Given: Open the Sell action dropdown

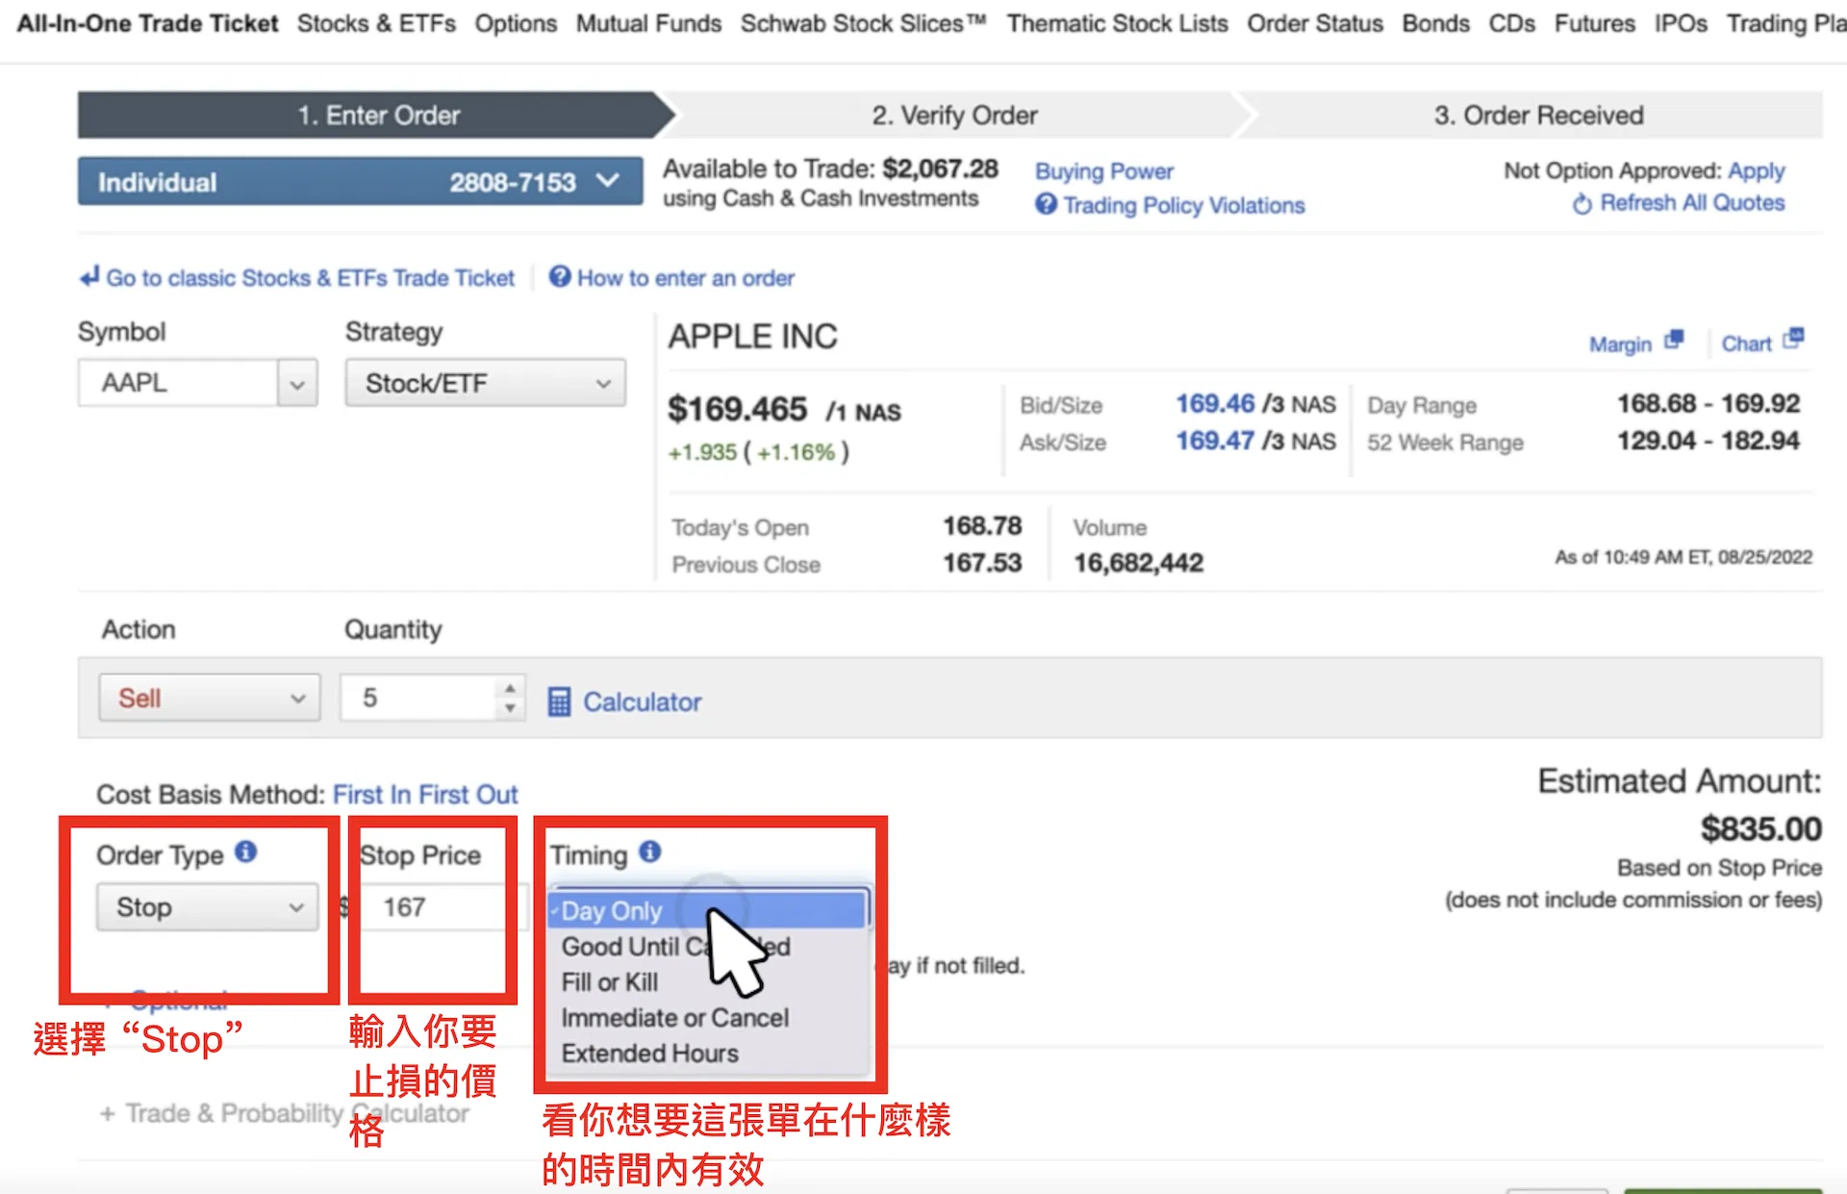Looking at the screenshot, I should pyautogui.click(x=209, y=698).
